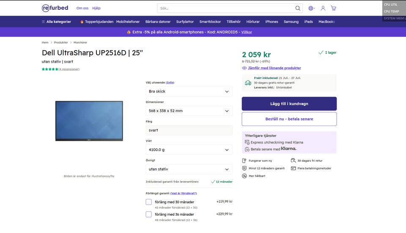406x233 pixels.
Task: Open Alla kategorier hamburger menu
Action: (x=56, y=21)
